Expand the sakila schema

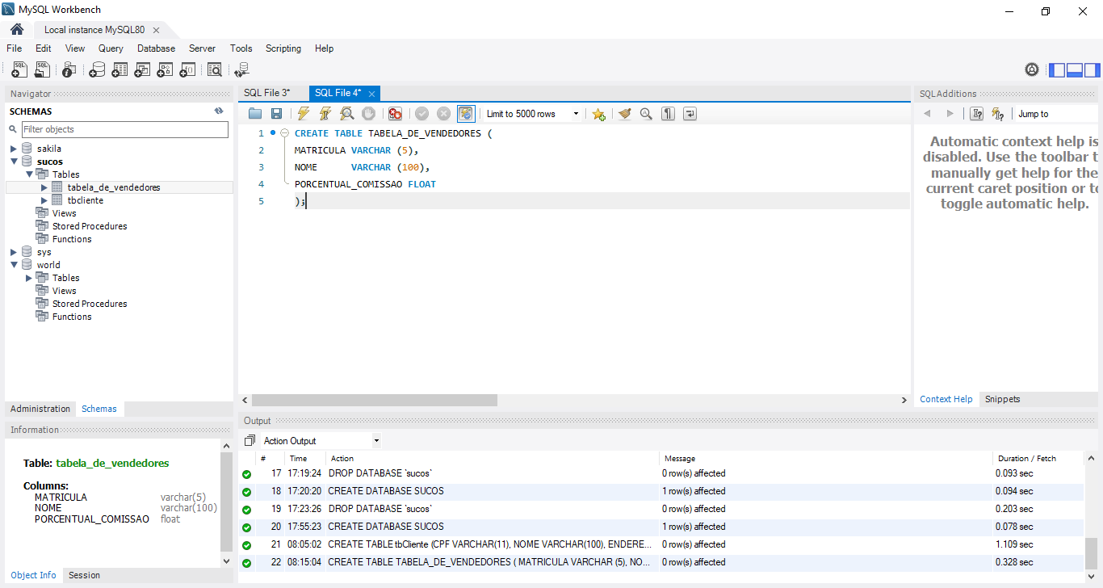[x=14, y=149]
